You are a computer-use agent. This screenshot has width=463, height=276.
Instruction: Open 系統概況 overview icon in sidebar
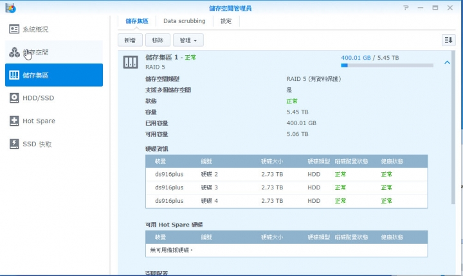point(14,29)
